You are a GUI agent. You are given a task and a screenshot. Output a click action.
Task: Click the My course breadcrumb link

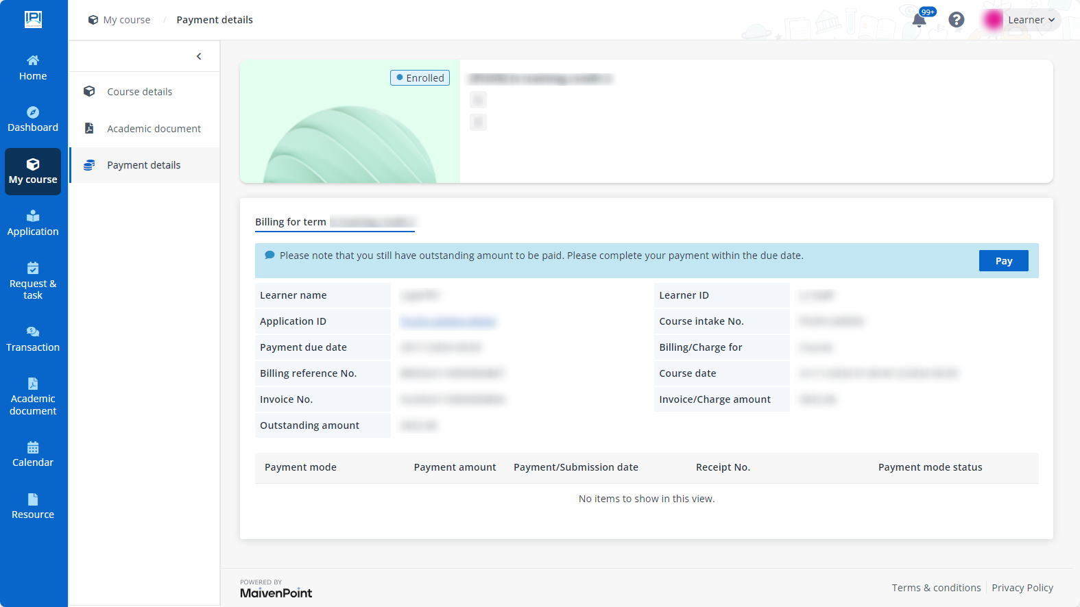[119, 20]
